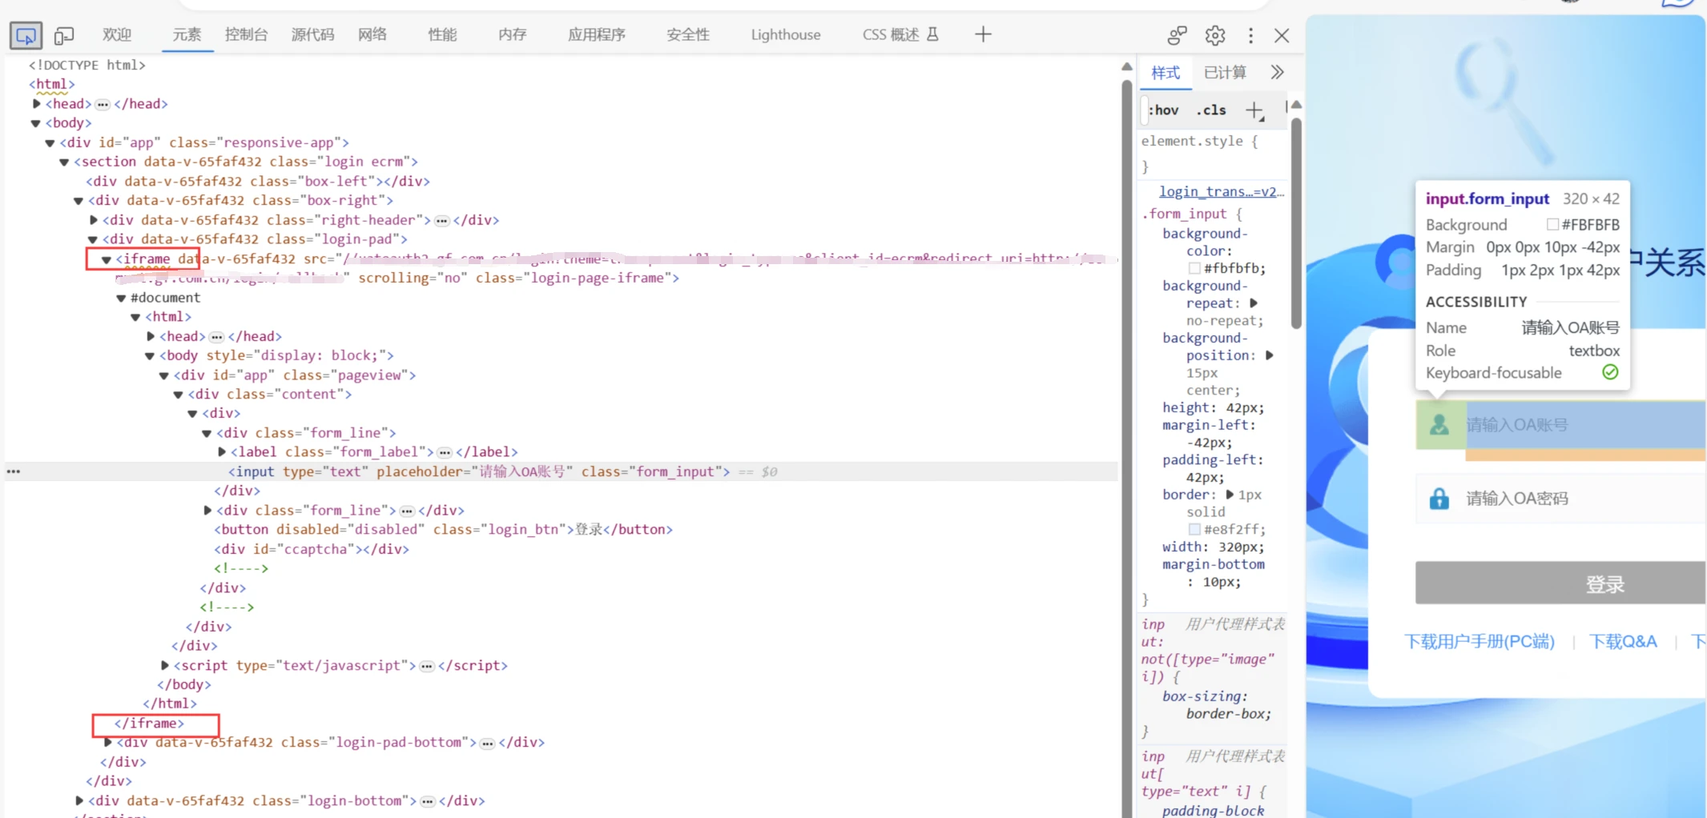The image size is (1707, 818).
Task: Expand the top-level head node
Action: tap(37, 103)
